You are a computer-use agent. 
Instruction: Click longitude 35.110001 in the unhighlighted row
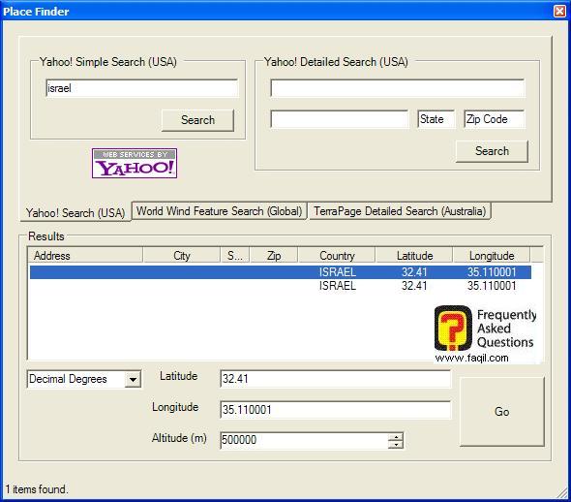tap(492, 286)
